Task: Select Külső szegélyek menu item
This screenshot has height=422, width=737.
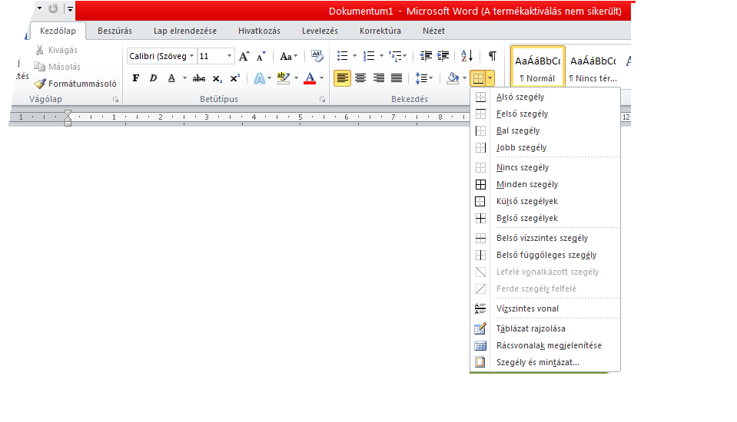Action: tap(545, 201)
